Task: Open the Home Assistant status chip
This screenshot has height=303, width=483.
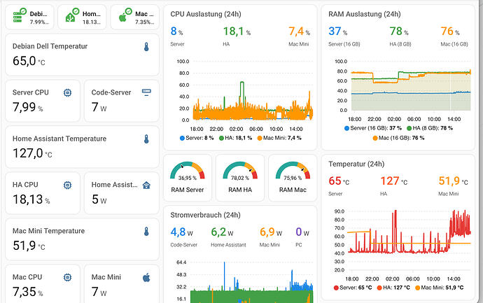Action: point(82,17)
